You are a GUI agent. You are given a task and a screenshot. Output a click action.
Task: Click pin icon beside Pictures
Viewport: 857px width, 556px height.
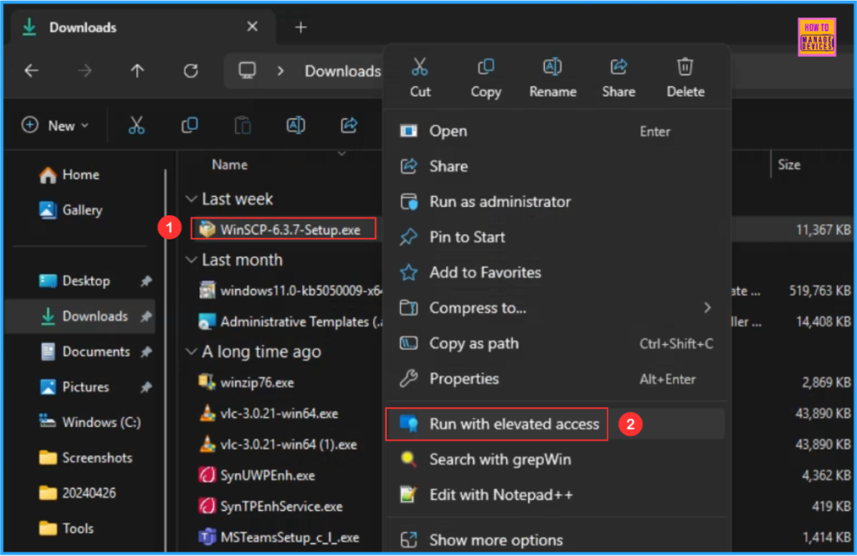pyautogui.click(x=146, y=387)
